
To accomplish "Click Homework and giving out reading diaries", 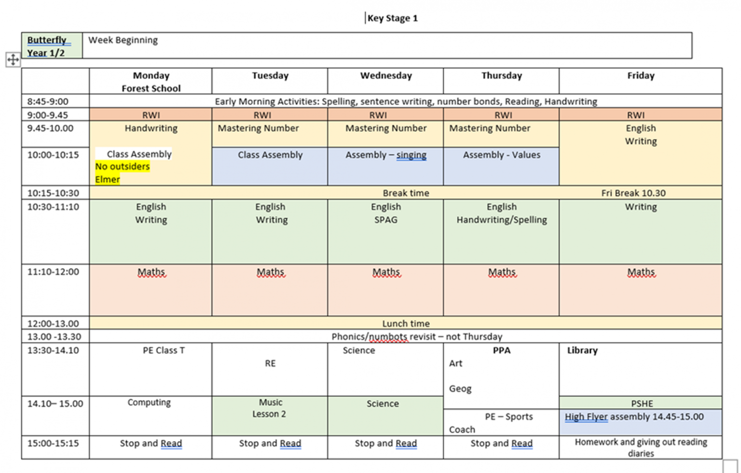I will [640, 447].
